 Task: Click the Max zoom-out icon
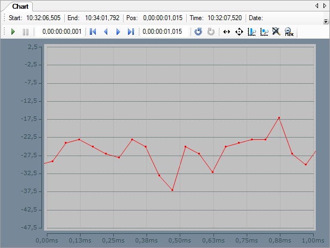(x=289, y=32)
